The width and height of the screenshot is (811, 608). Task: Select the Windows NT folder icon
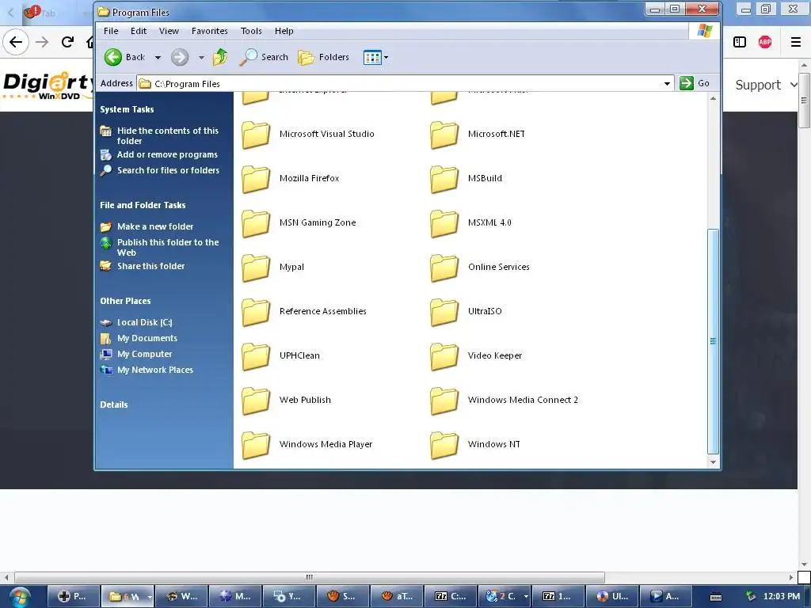[x=444, y=445]
